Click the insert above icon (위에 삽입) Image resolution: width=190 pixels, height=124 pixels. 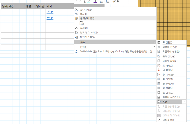click(x=159, y=56)
